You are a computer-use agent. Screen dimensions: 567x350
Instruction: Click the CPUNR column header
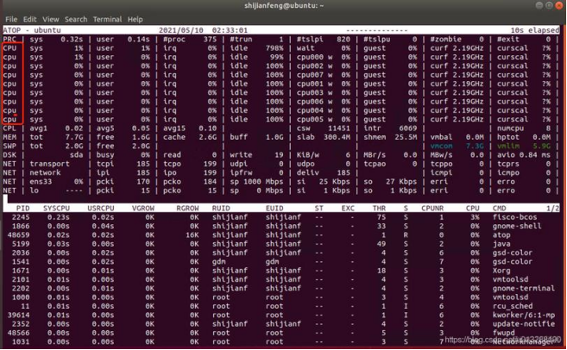(432, 209)
